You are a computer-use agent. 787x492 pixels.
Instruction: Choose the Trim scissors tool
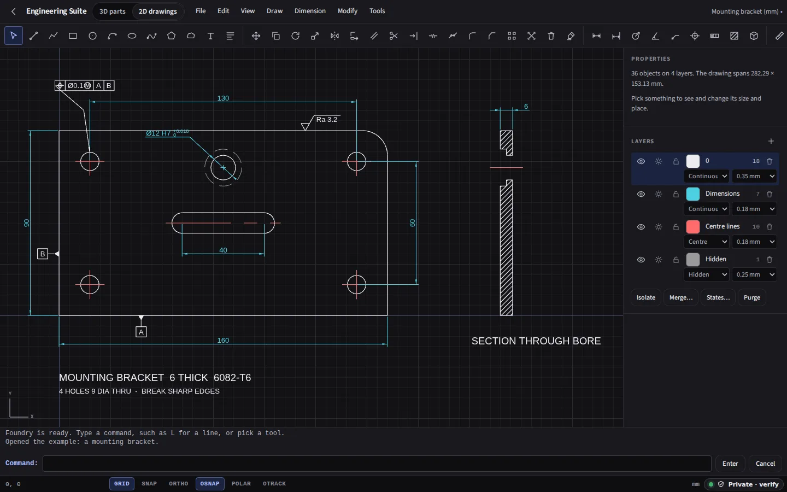(x=393, y=36)
